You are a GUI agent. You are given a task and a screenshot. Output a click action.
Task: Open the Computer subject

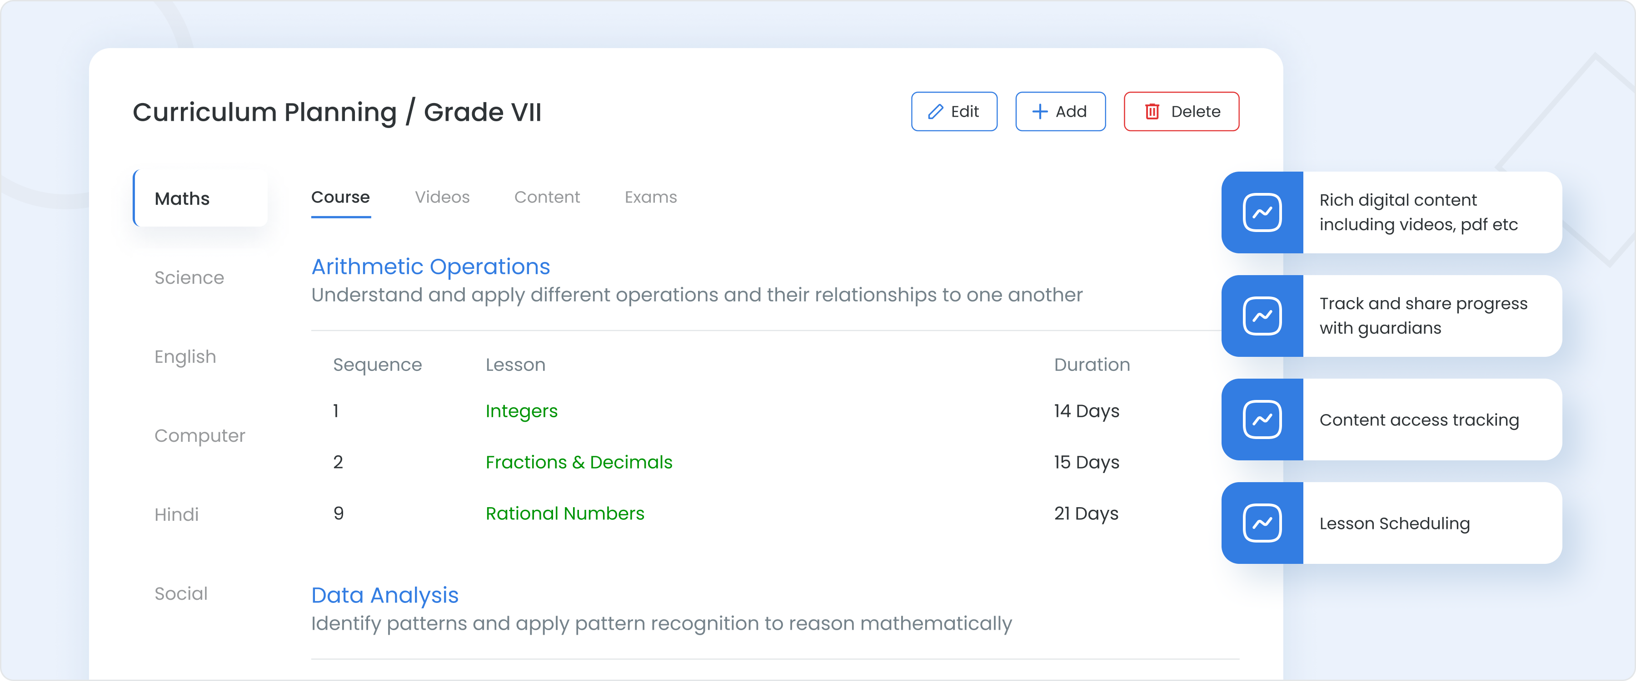200,436
